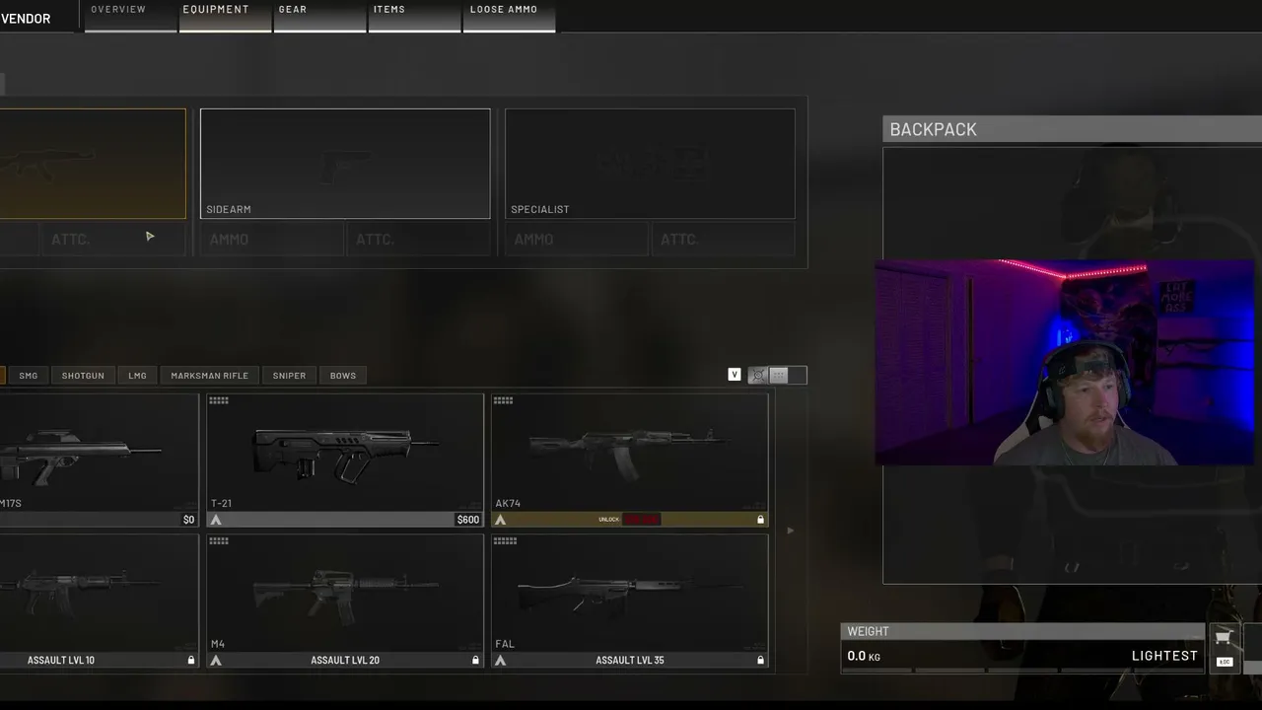The image size is (1262, 710).
Task: Click the Weight label
Action: coord(868,631)
